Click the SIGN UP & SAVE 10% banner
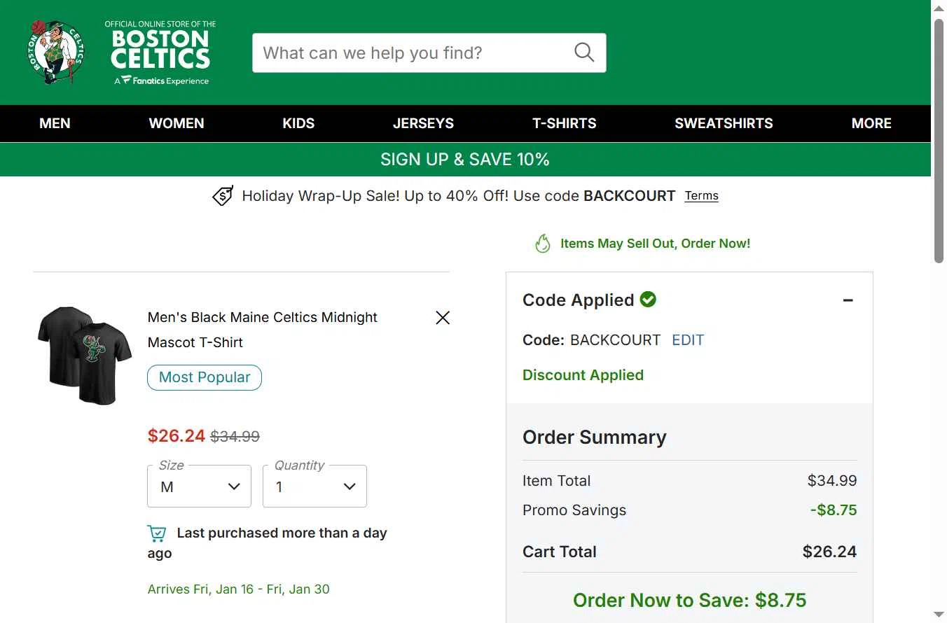The height and width of the screenshot is (623, 947). click(465, 160)
